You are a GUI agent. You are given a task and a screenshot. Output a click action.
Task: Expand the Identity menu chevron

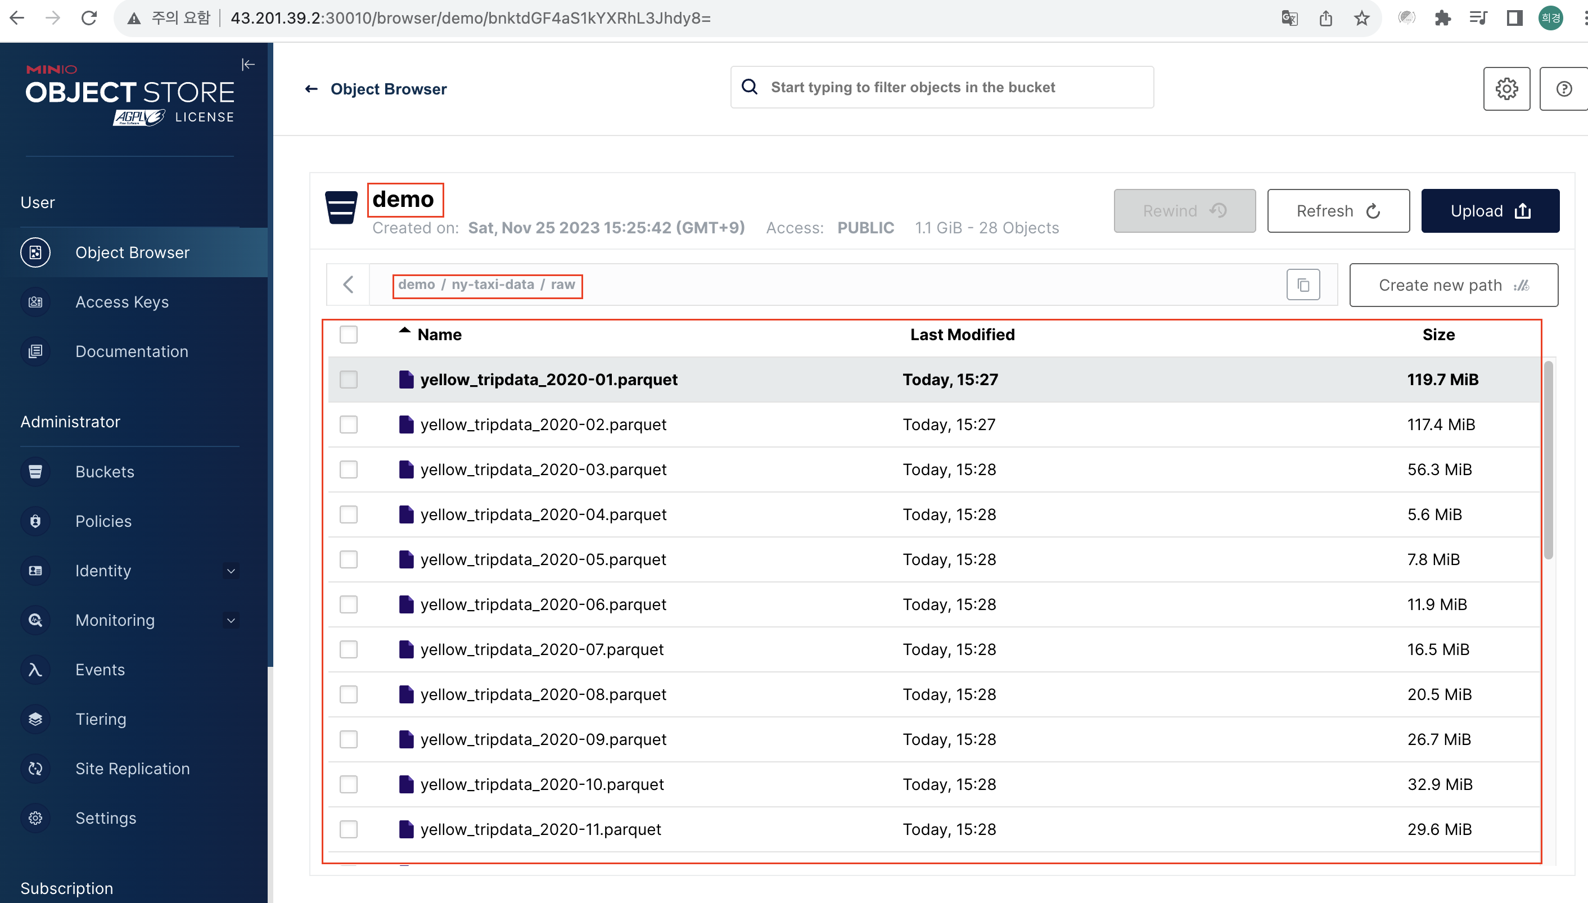pyautogui.click(x=231, y=571)
